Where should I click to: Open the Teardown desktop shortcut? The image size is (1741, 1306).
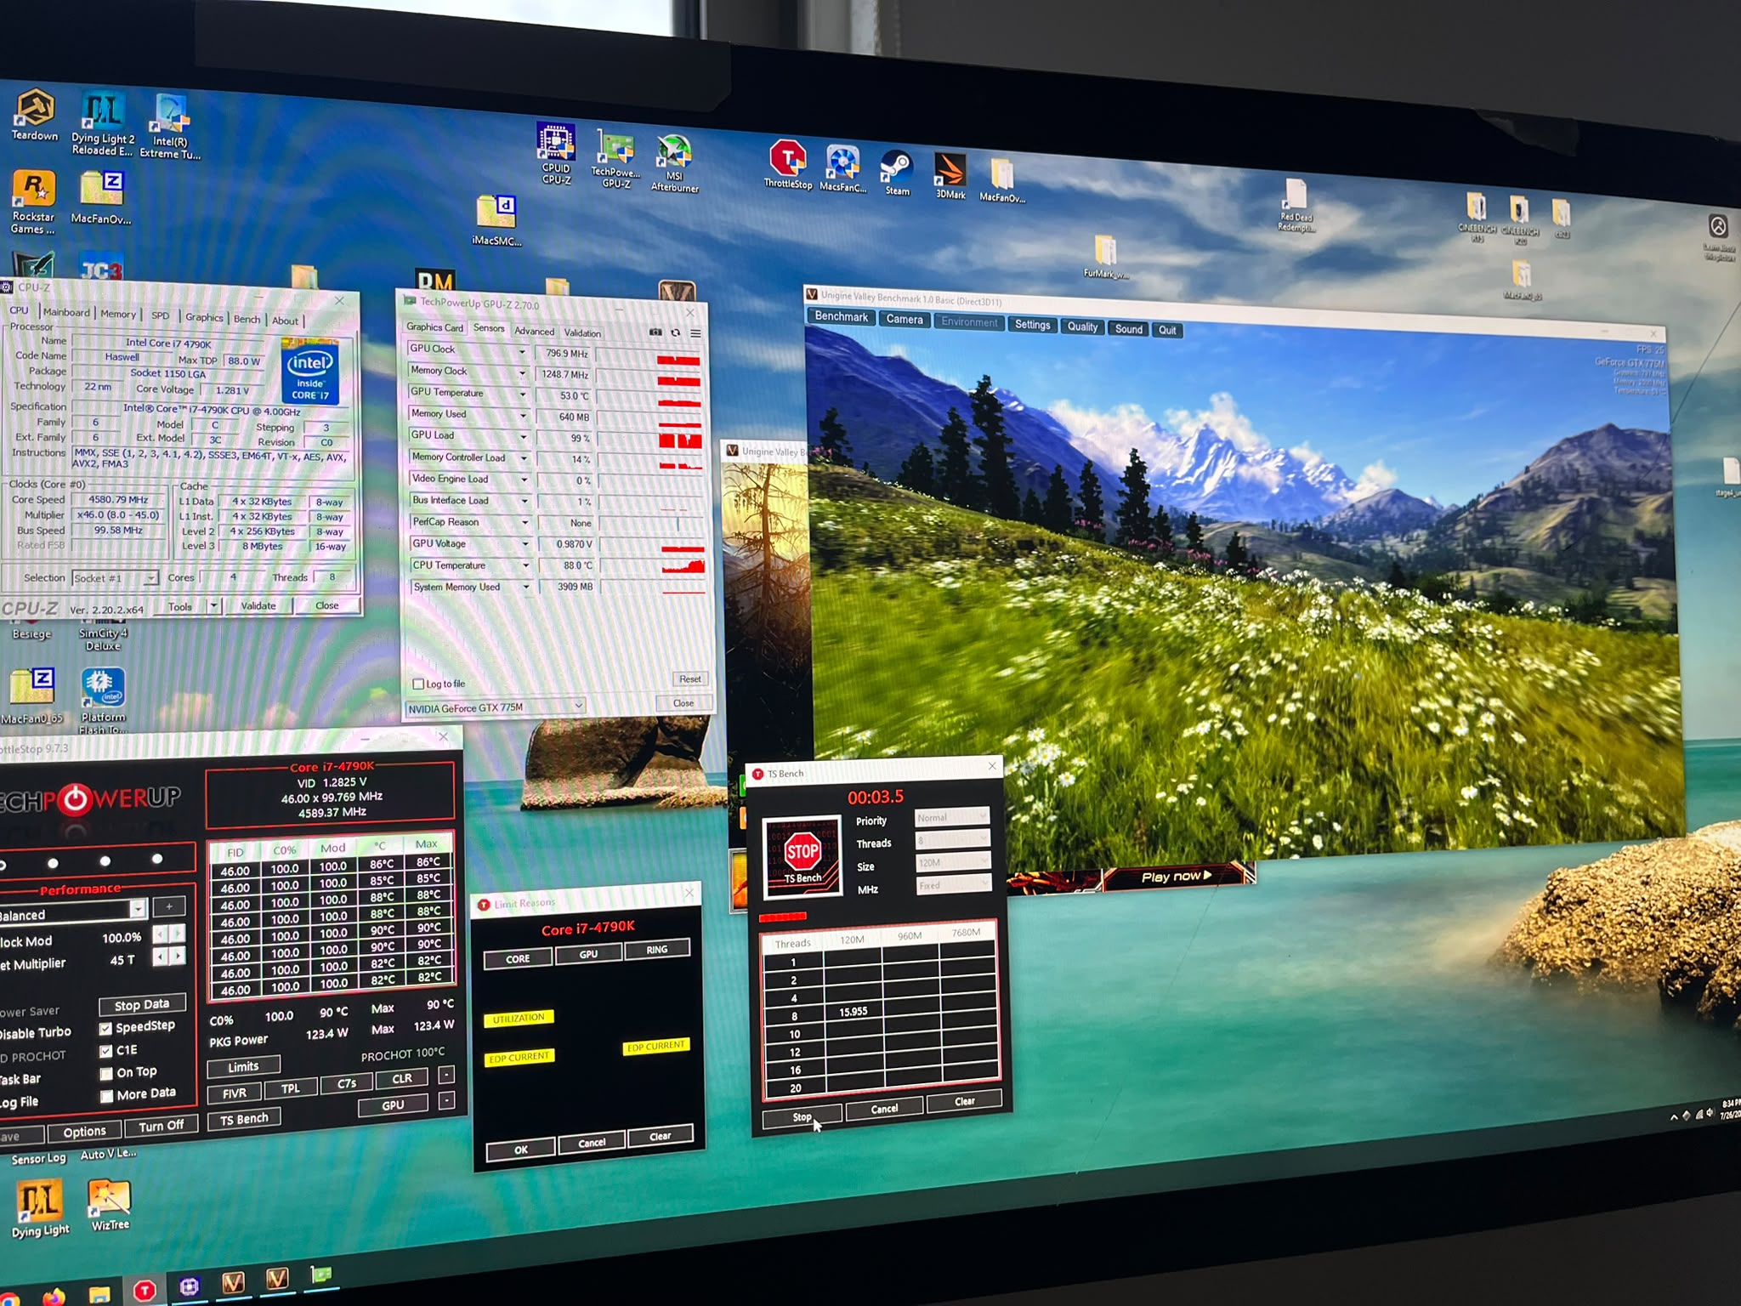click(x=35, y=114)
